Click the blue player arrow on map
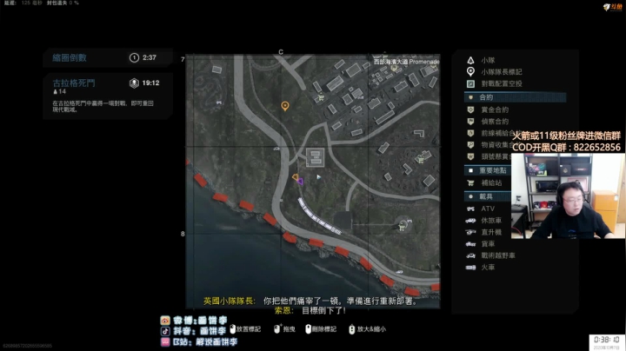Viewport: 626px width, 351px height. click(318, 176)
